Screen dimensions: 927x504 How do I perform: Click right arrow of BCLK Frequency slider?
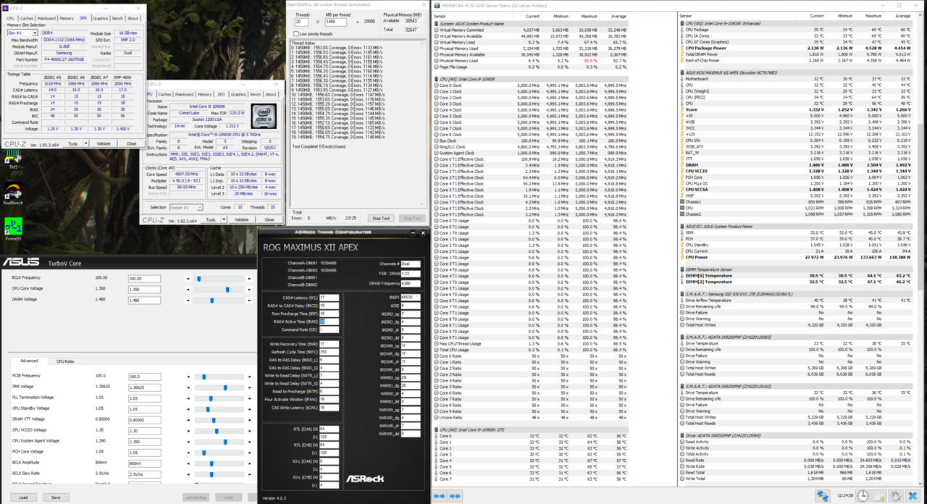tap(250, 278)
